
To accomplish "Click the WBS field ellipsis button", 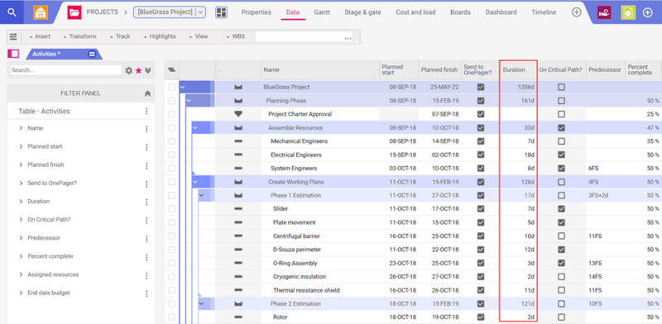I will pyautogui.click(x=348, y=38).
